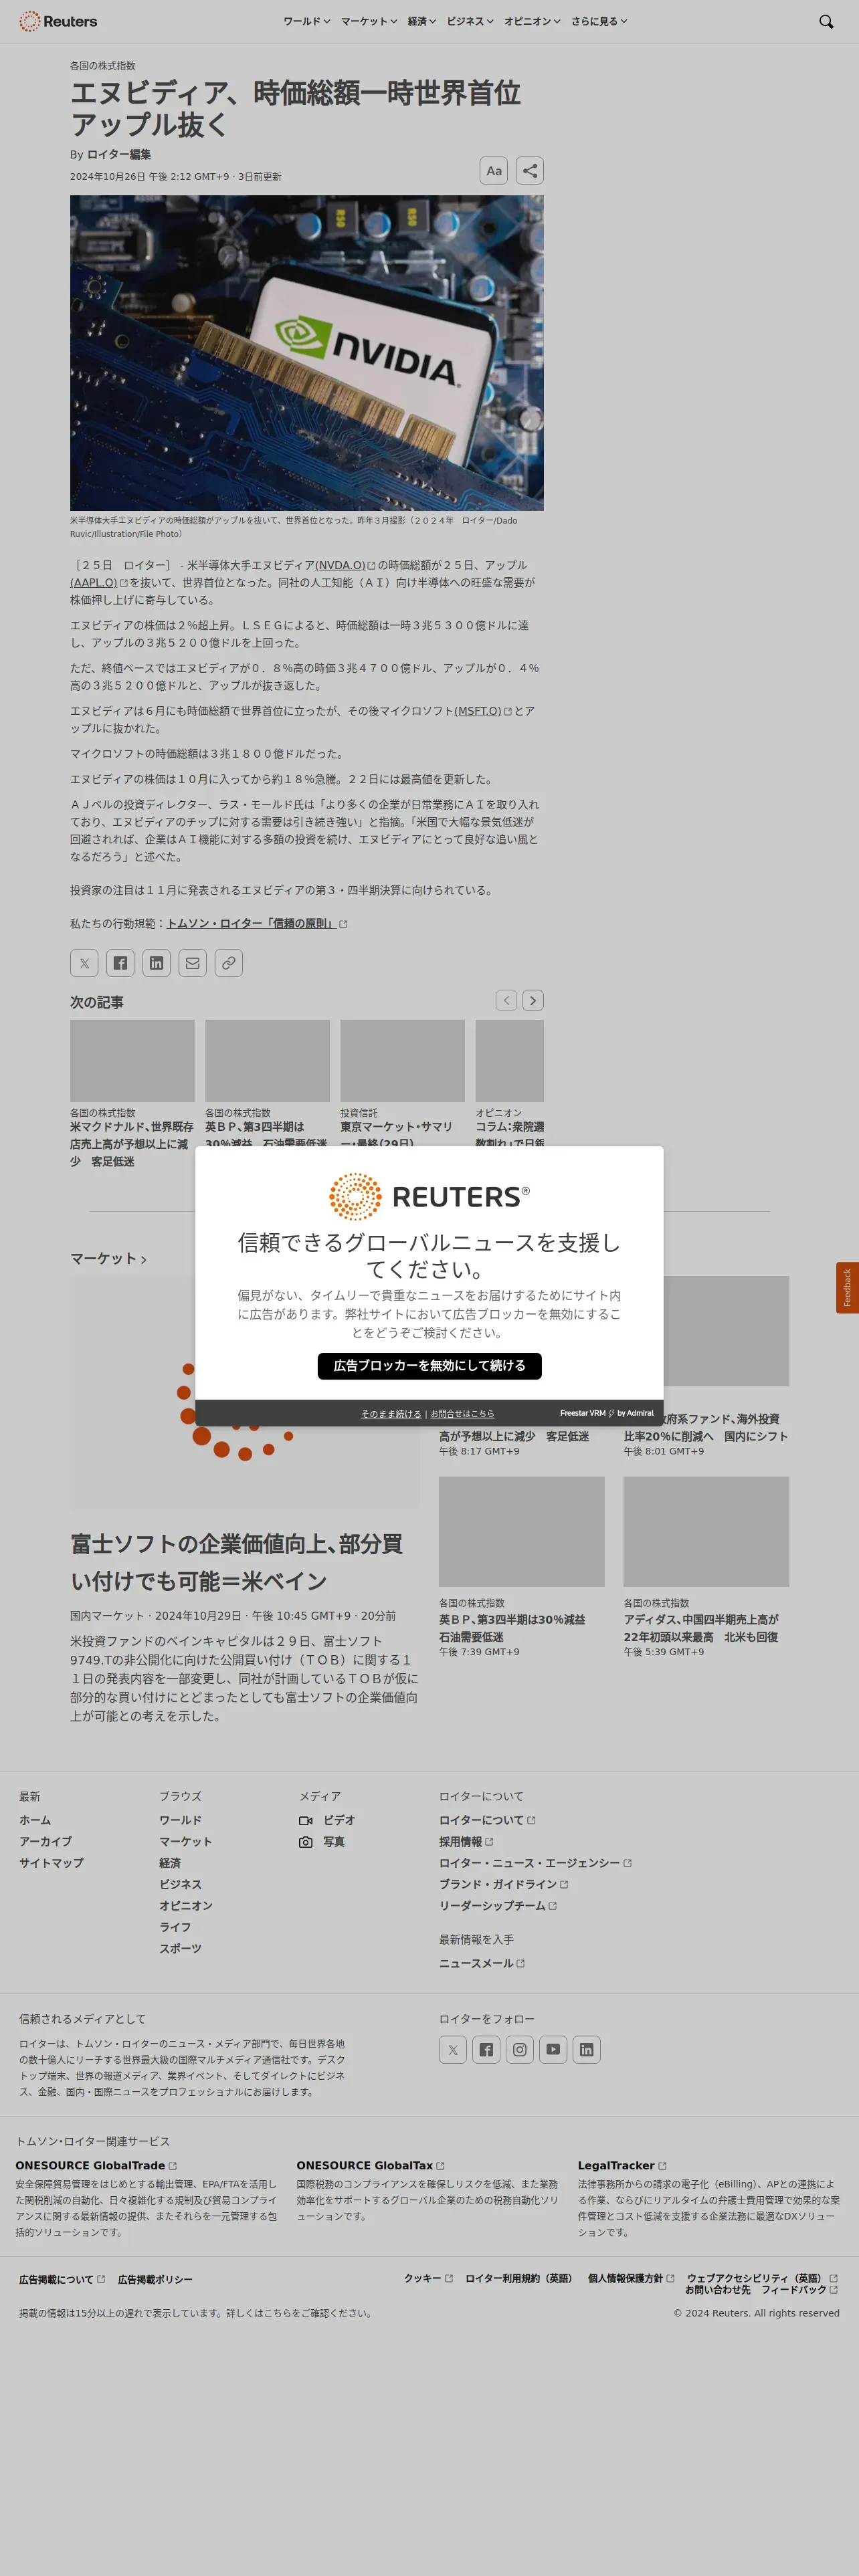The width and height of the screenshot is (859, 2576).
Task: Follow Reuters on X in footer
Action: [453, 2049]
